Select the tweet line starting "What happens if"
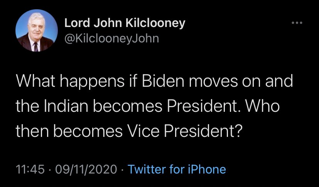The height and width of the screenshot is (187, 319). point(154,81)
